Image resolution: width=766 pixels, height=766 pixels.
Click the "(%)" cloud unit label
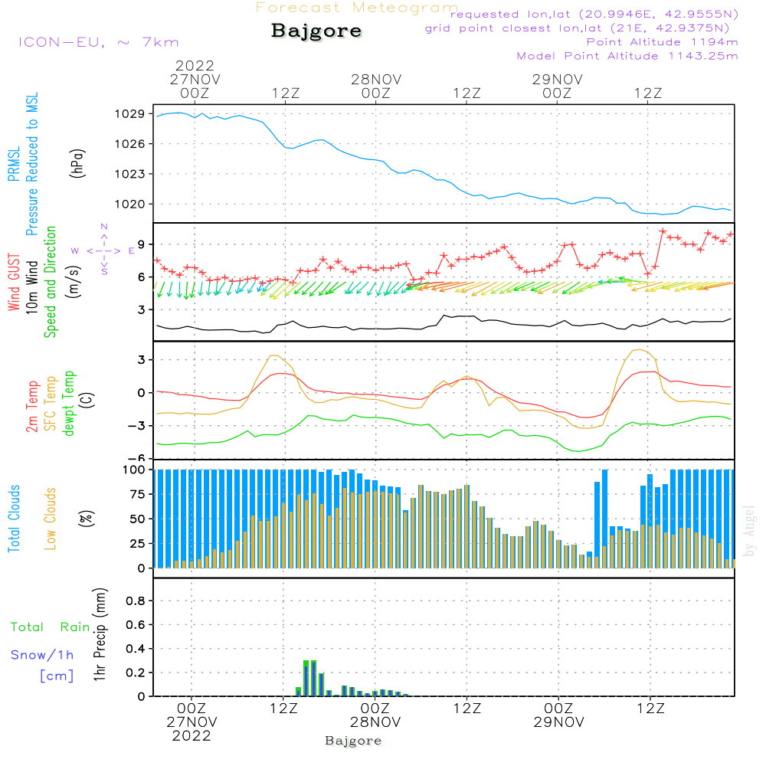[x=86, y=519]
